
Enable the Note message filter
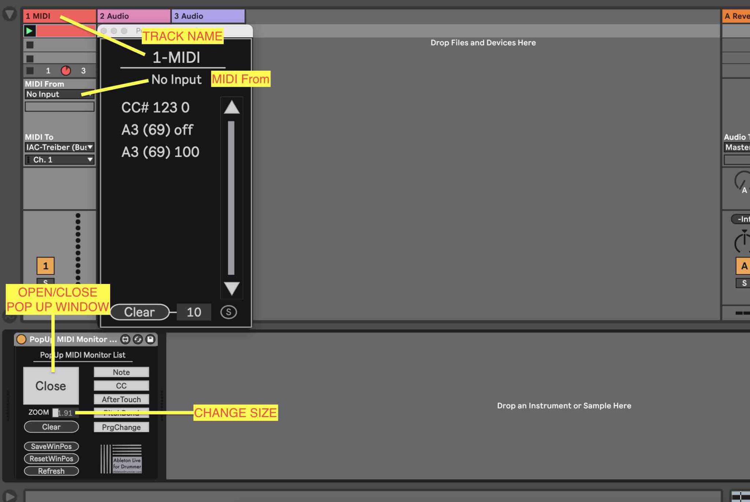coord(121,372)
